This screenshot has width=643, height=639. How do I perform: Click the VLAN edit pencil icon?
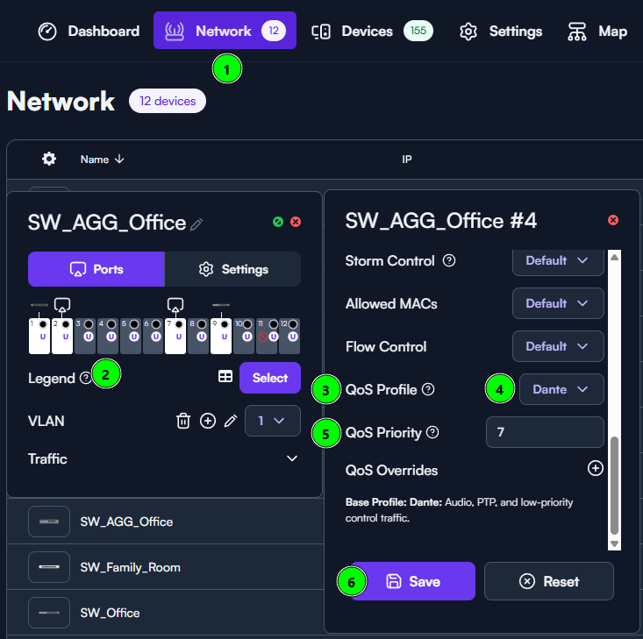point(231,421)
